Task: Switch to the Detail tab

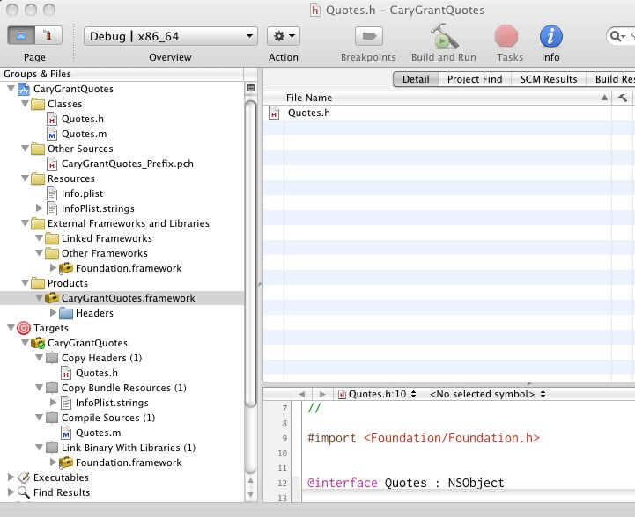Action: tap(416, 79)
